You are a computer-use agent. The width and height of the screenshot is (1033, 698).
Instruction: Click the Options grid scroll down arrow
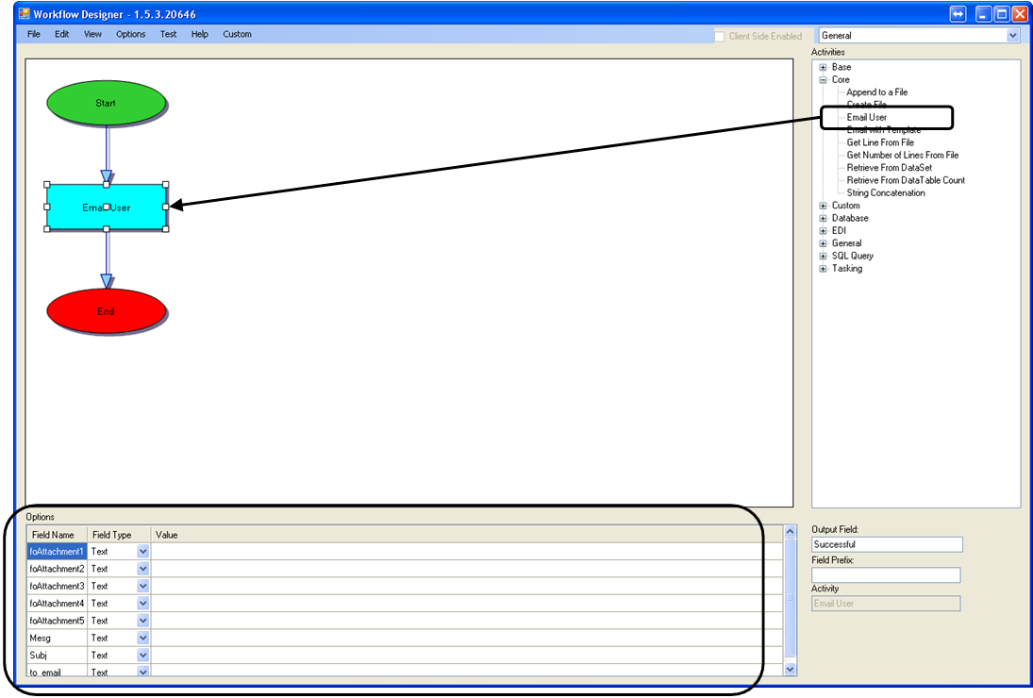coord(791,669)
